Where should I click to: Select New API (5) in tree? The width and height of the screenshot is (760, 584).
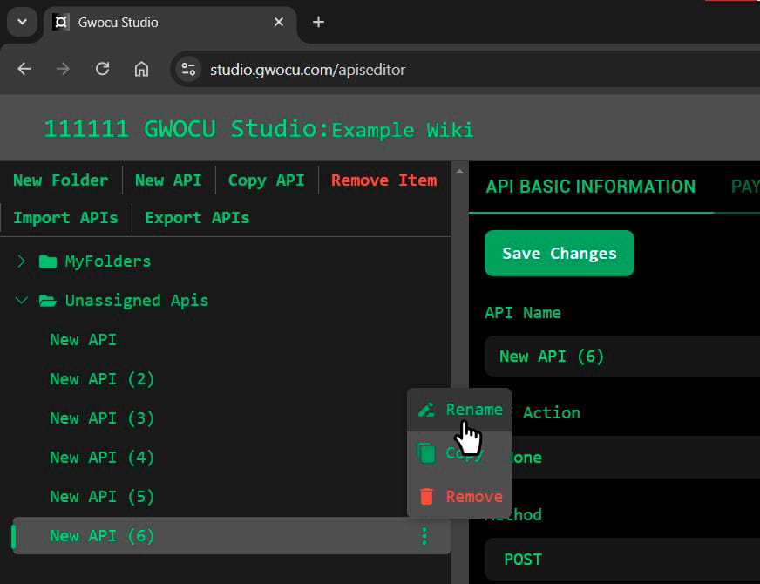click(102, 497)
